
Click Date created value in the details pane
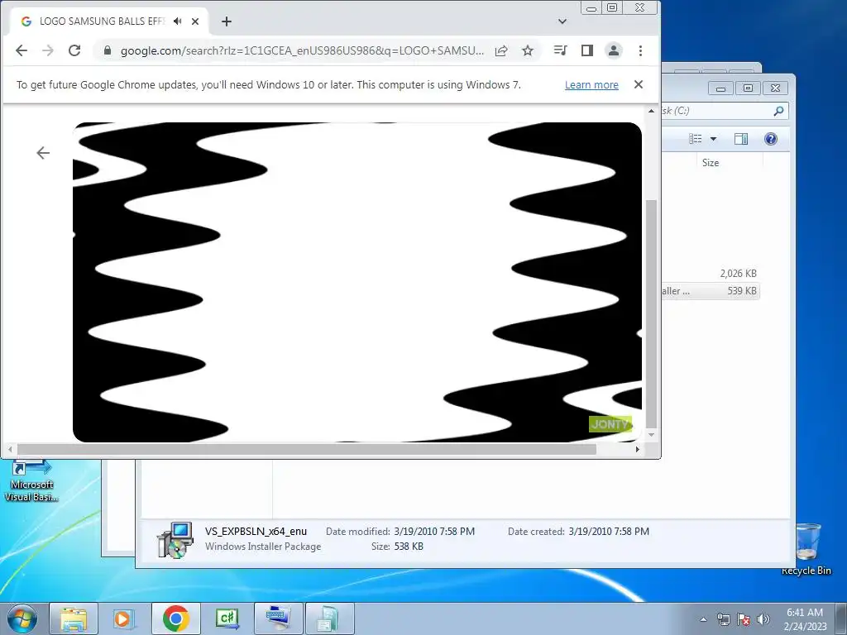click(609, 532)
